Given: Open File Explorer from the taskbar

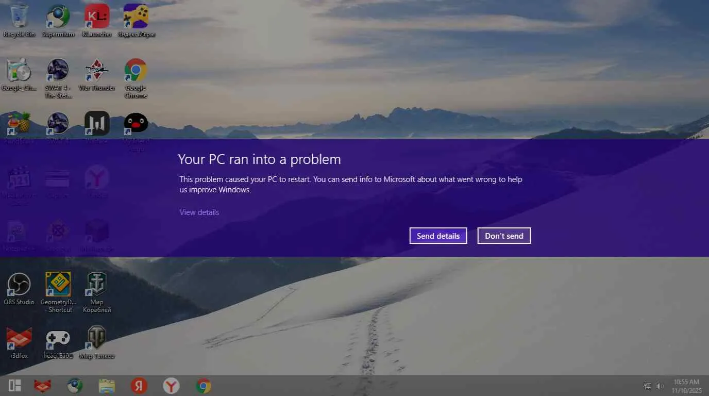Looking at the screenshot, I should pyautogui.click(x=107, y=386).
